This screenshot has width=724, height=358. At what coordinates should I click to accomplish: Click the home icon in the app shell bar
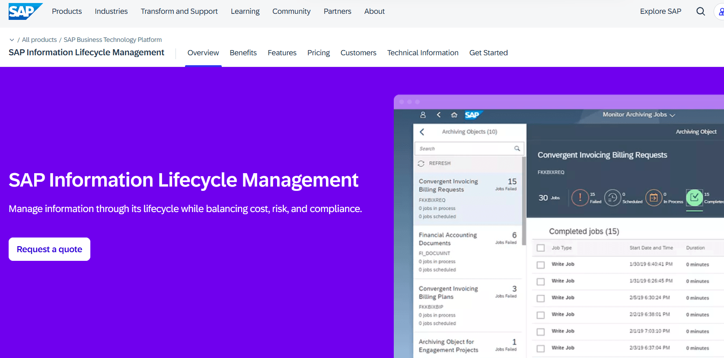(x=454, y=115)
